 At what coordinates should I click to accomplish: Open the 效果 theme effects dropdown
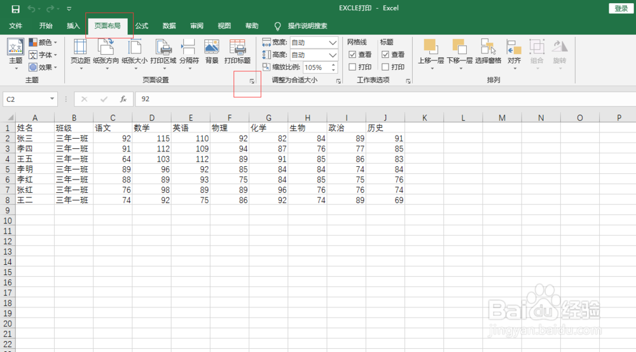(x=43, y=67)
